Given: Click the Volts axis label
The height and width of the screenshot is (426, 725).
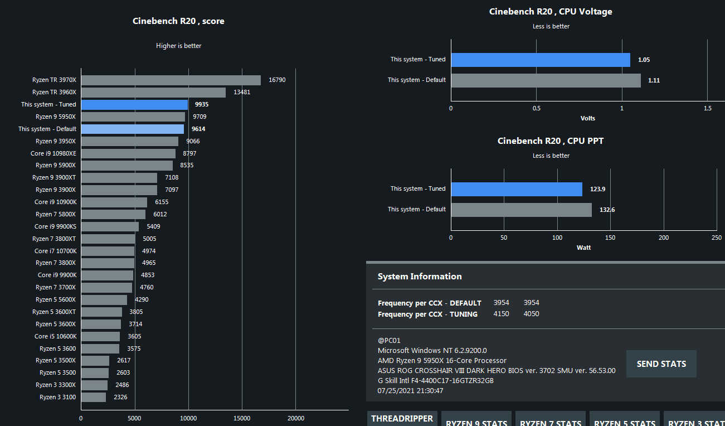Looking at the screenshot, I should 588,118.
